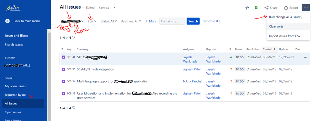The height and width of the screenshot is (121, 313).
Task: Open the Assignee: All dropdown
Action: click(131, 21)
